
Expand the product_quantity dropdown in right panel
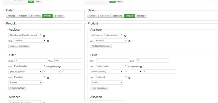tap(106, 72)
